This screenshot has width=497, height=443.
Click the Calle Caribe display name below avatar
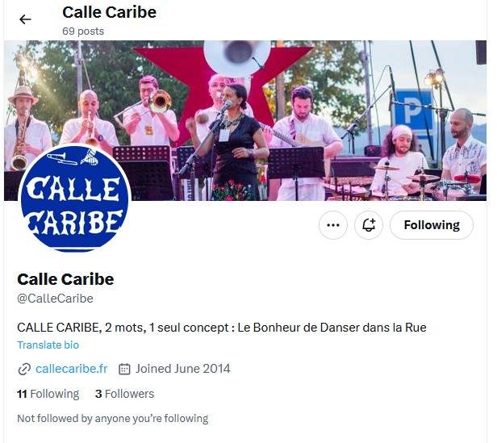pos(65,279)
